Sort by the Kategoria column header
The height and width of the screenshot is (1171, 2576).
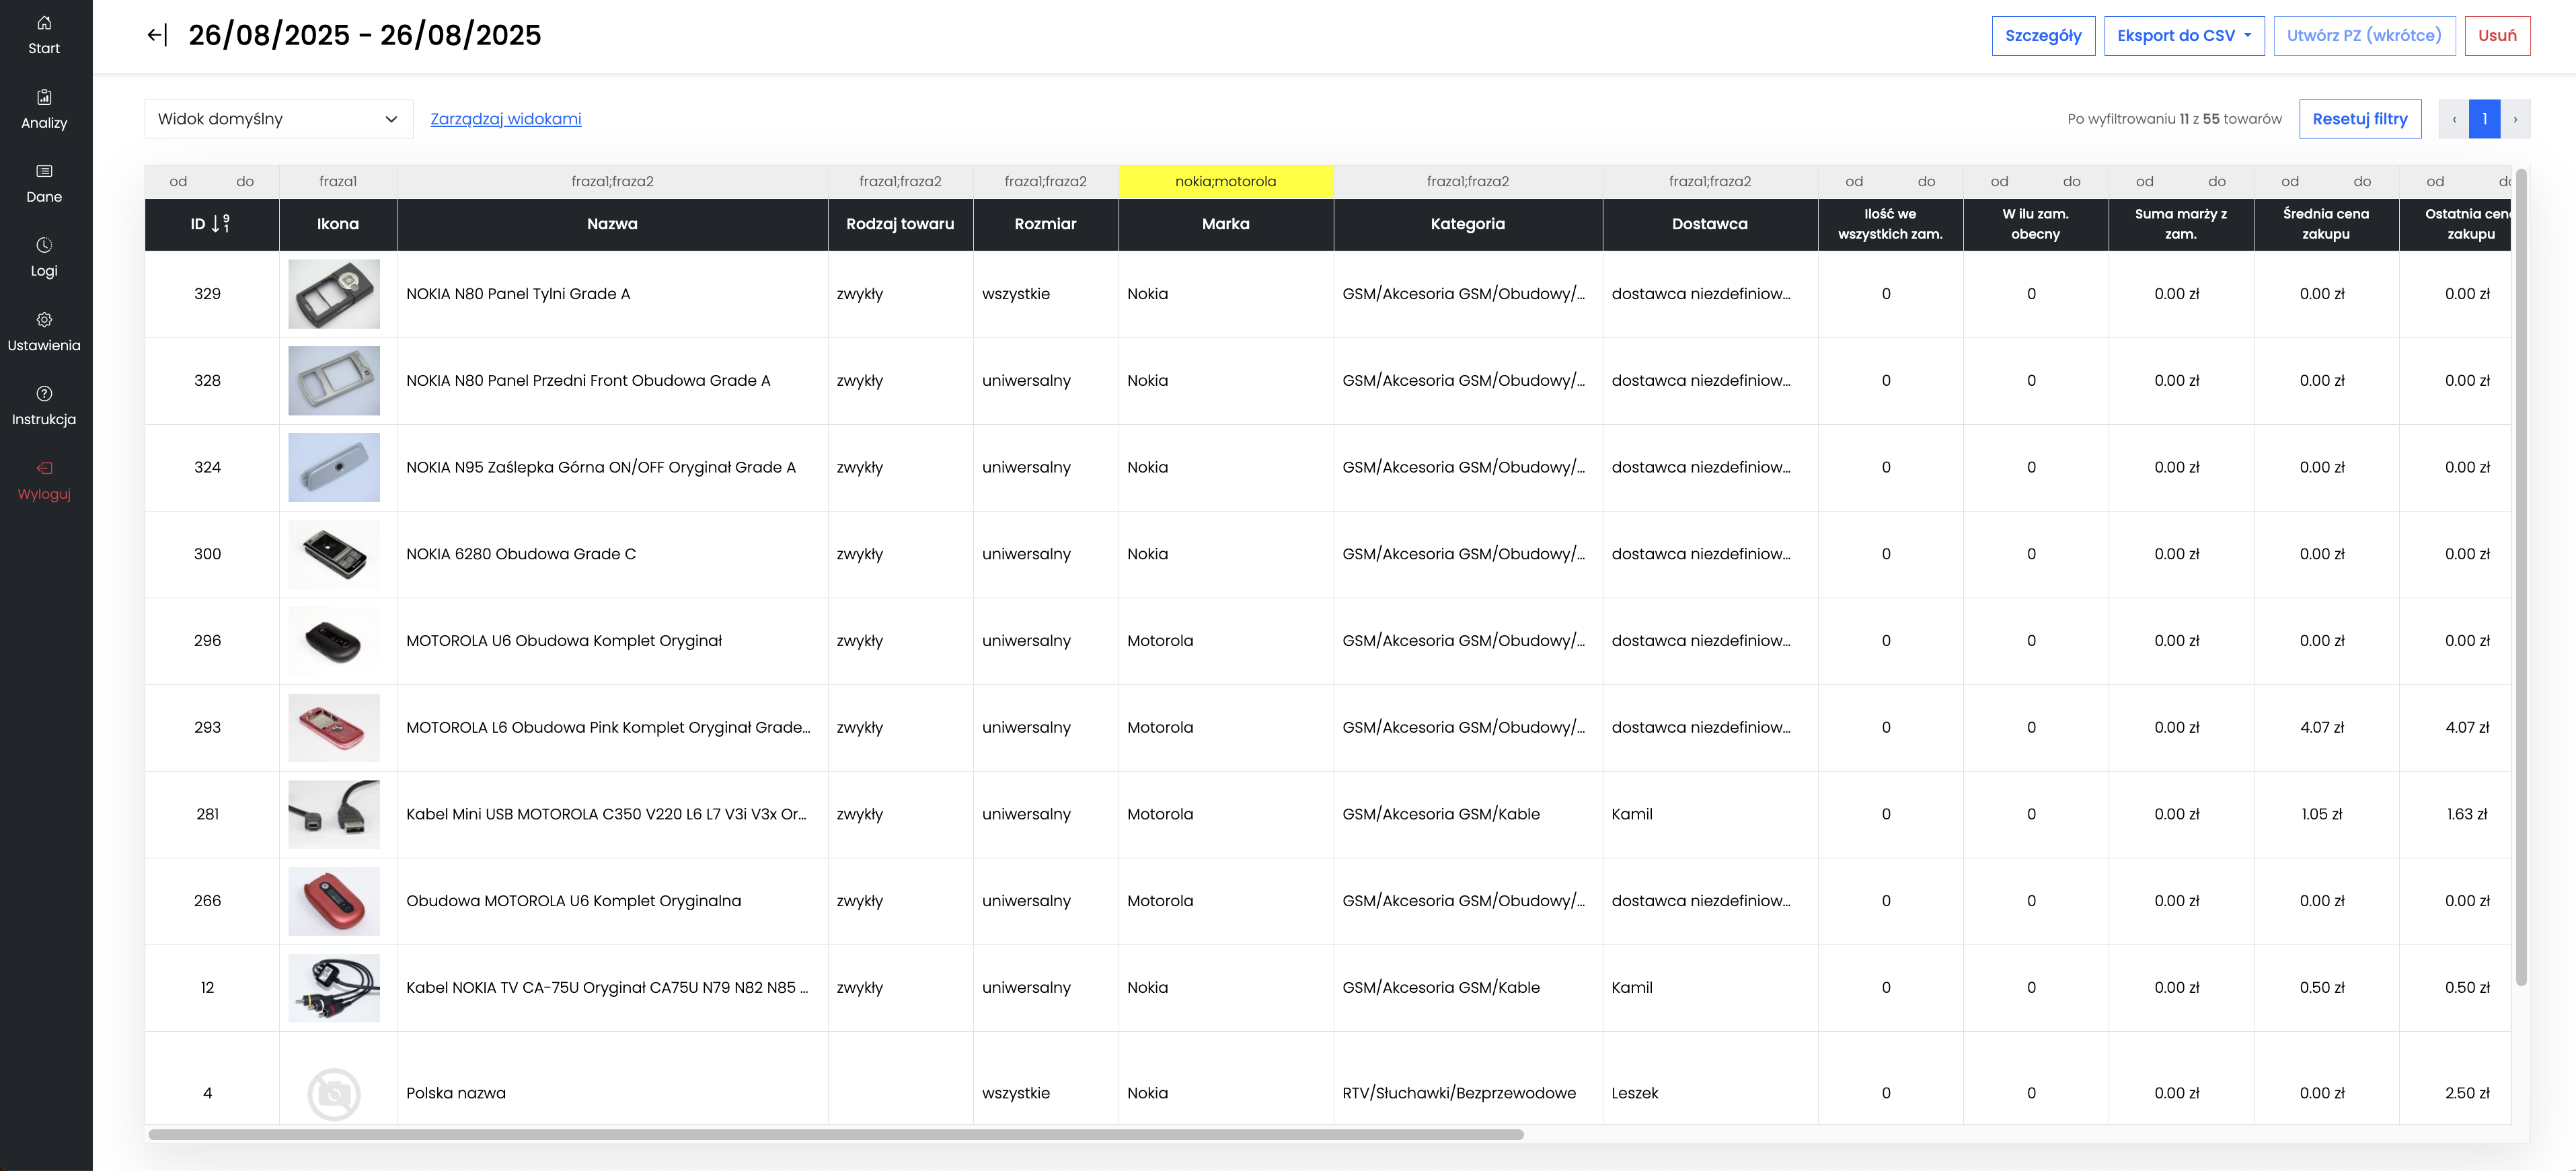[x=1468, y=224]
